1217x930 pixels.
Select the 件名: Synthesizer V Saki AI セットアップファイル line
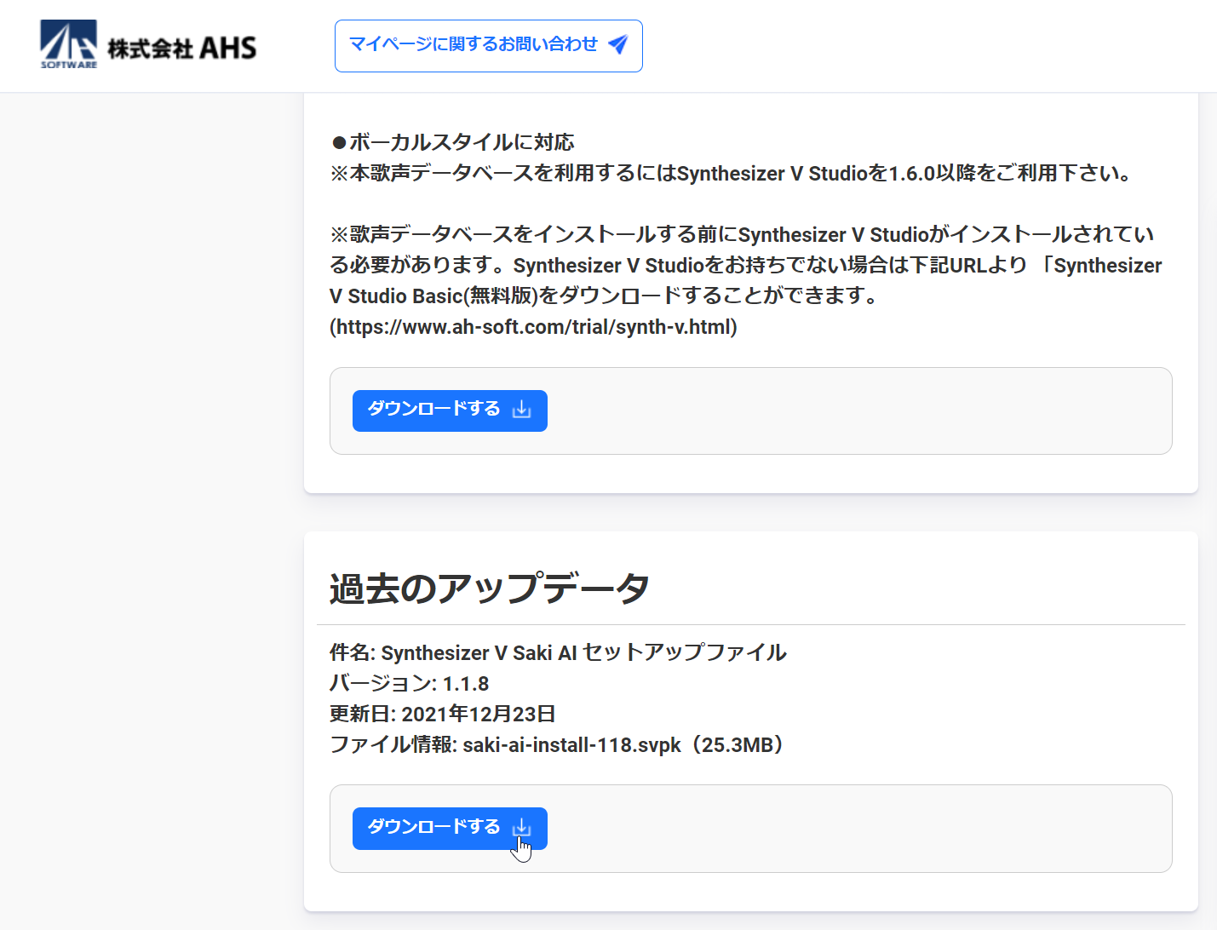558,652
